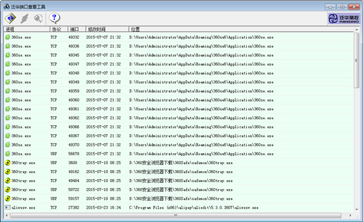Viewport: 363px width, 222px height.
Task: Click TCP protocol cell for port 27382
Action: click(54, 207)
